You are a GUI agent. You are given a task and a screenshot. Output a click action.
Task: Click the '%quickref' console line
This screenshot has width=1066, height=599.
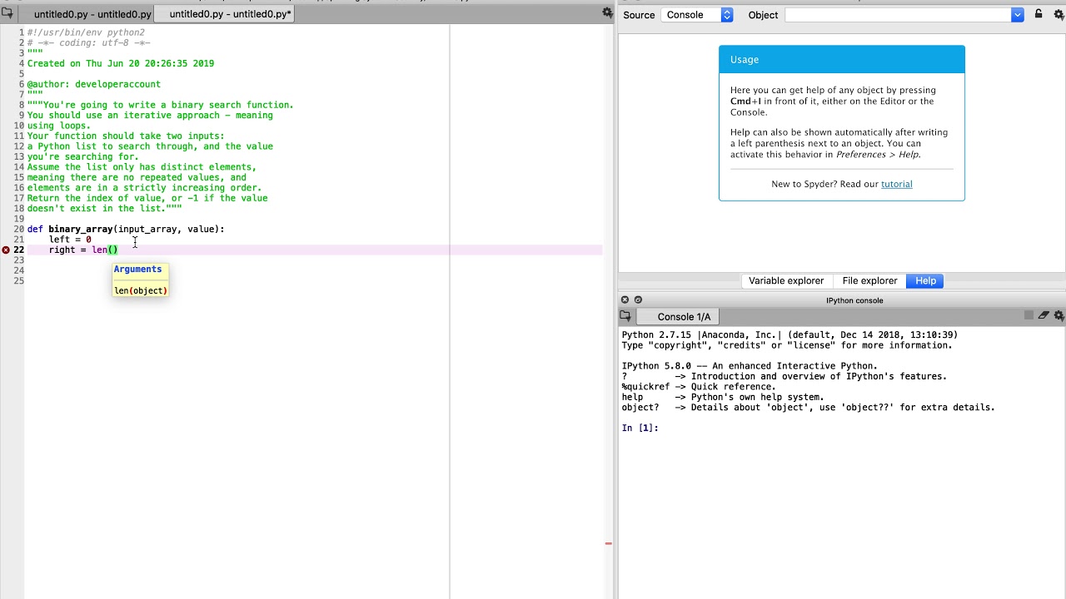699,387
